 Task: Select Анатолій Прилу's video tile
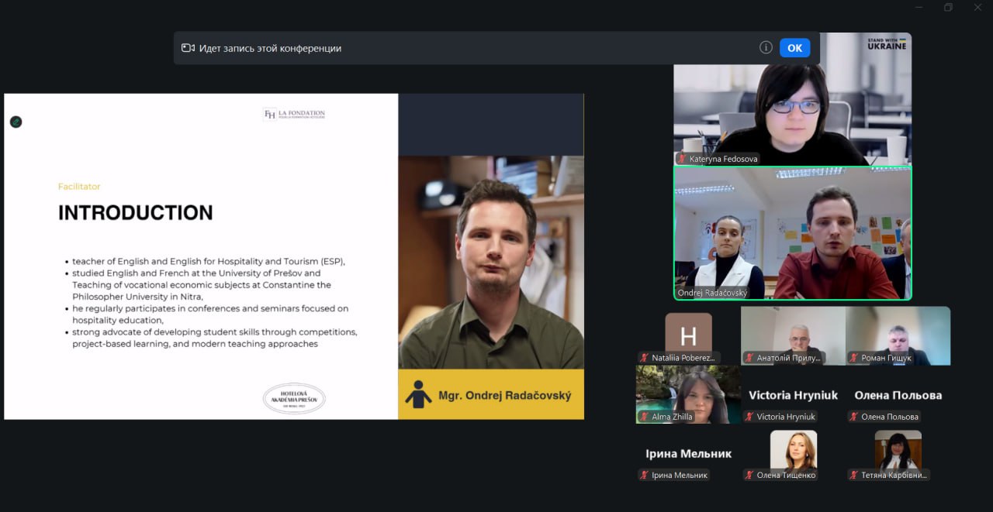coord(793,333)
